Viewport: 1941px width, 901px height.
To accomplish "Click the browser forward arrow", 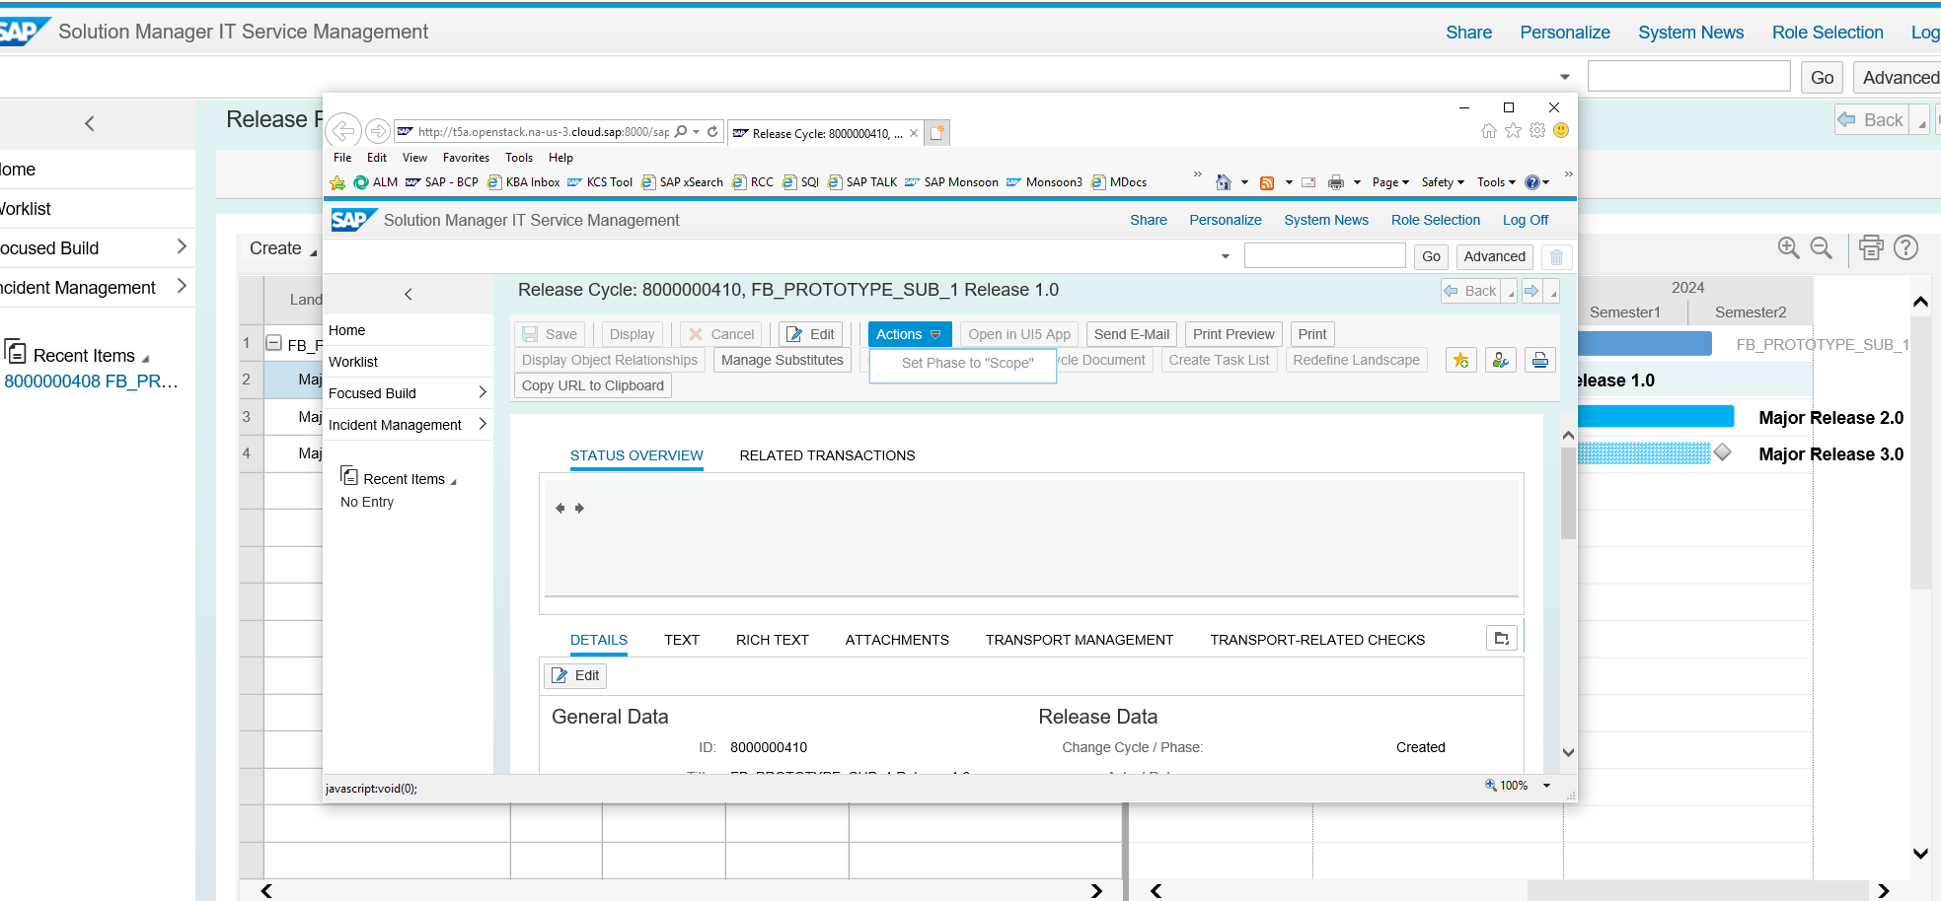I will click(377, 131).
